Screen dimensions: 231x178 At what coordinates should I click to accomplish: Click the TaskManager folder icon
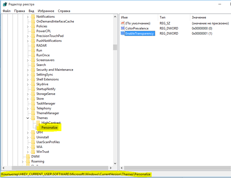point(33,103)
